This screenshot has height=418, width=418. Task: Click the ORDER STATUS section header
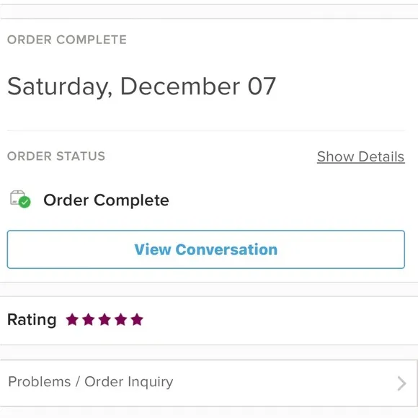pos(56,156)
